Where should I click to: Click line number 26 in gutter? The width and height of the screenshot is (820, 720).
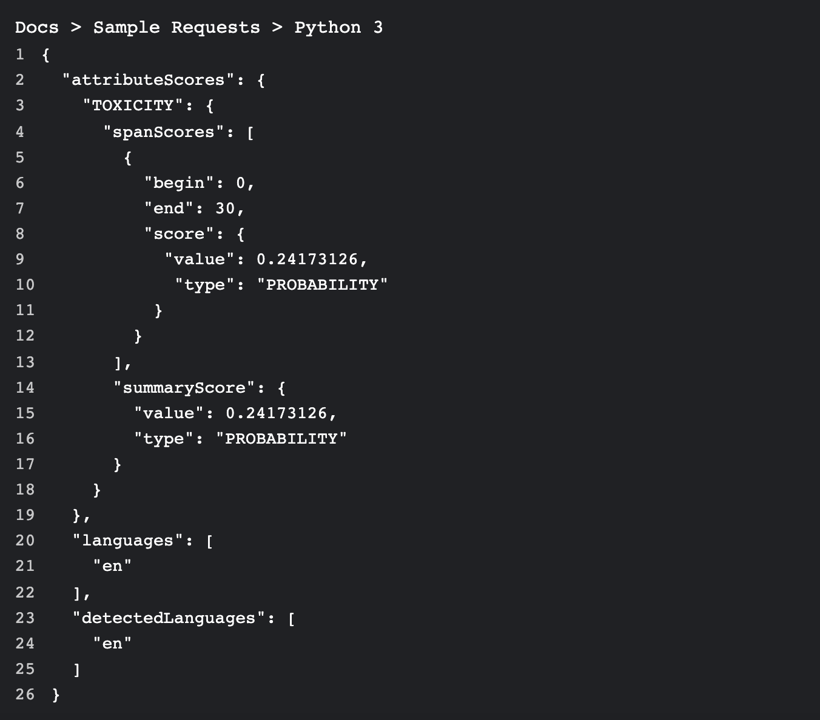[x=25, y=694]
